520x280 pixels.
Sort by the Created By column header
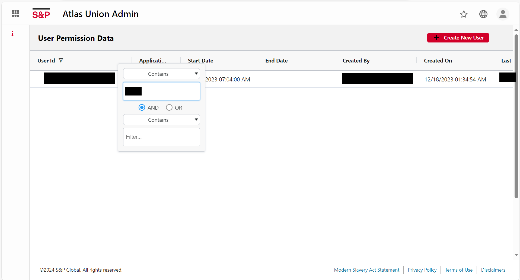coord(356,61)
